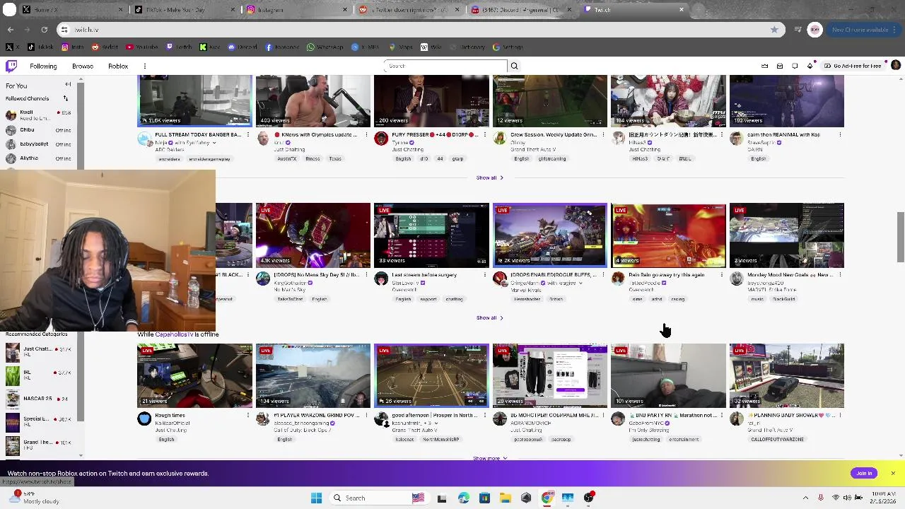Open the three-dot More menu in Twitch header
The image size is (905, 509).
tap(144, 66)
